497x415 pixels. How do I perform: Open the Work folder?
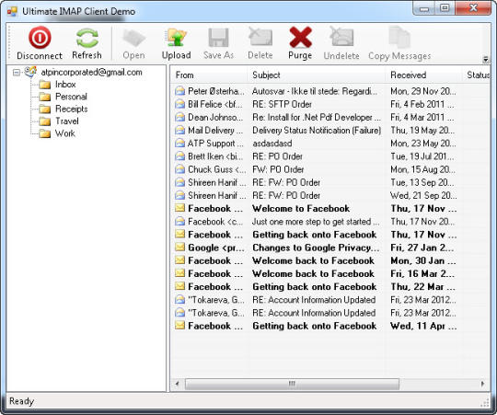pyautogui.click(x=65, y=133)
